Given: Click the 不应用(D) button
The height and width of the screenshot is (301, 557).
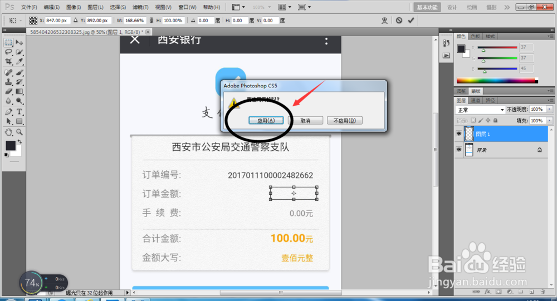Looking at the screenshot, I should 345,121.
